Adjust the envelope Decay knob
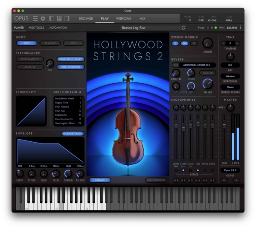 56,174
